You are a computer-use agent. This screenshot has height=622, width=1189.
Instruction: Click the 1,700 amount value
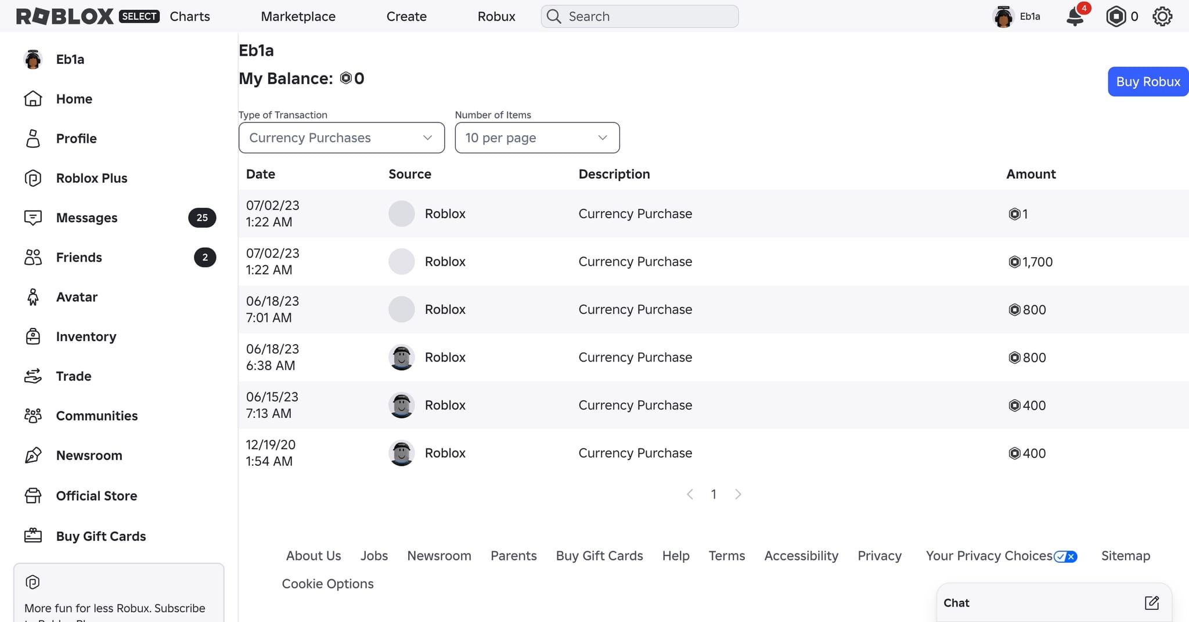point(1037,262)
